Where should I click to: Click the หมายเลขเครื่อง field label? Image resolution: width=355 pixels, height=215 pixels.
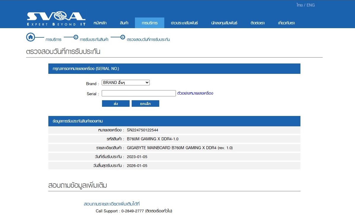tap(111, 130)
